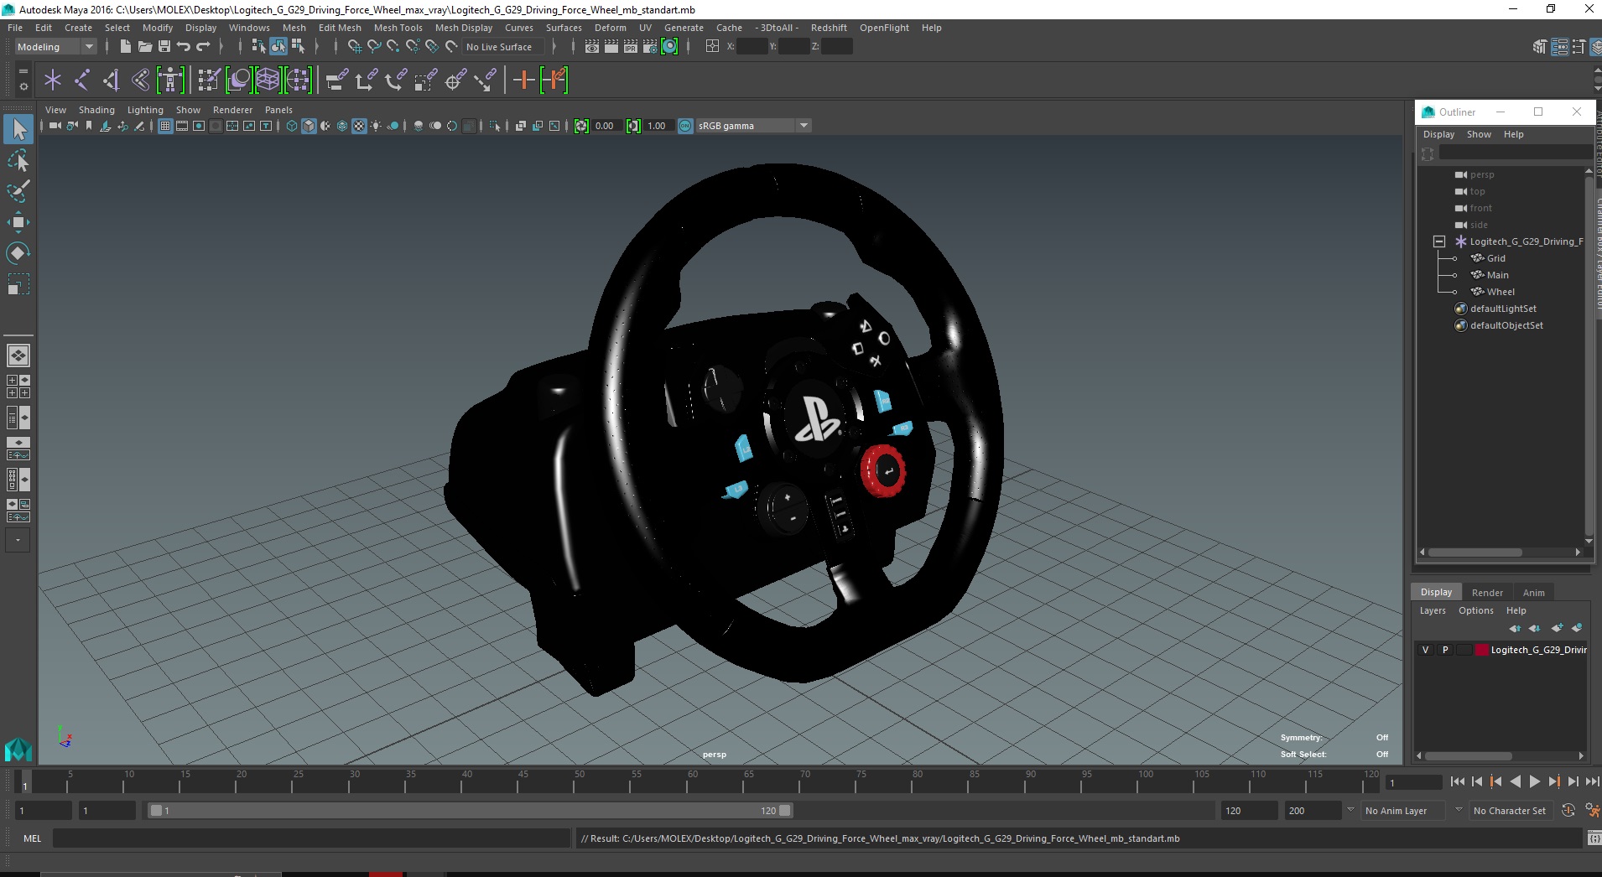Click the No Live Surface field
This screenshot has height=877, width=1602.
pos(503,47)
